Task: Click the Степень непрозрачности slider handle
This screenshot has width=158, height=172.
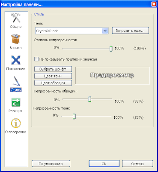Action: [x=111, y=49]
